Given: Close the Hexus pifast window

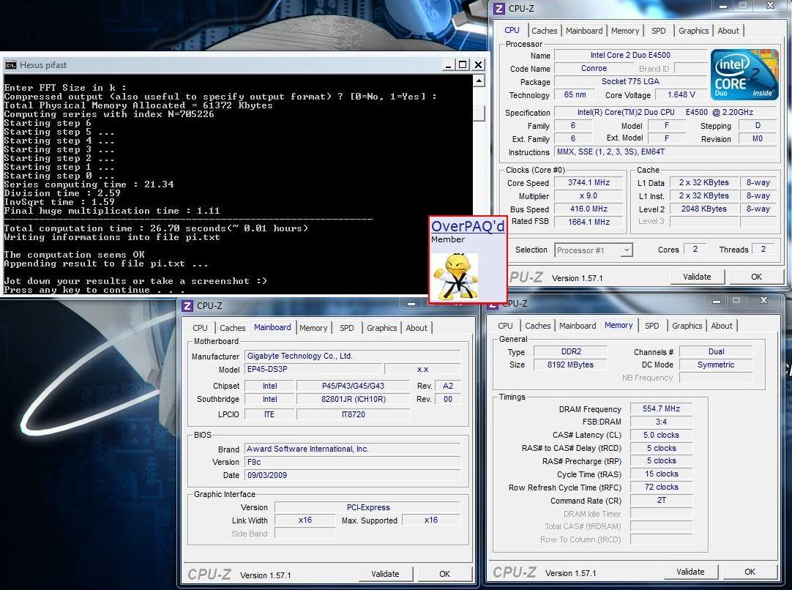Looking at the screenshot, I should click(x=478, y=64).
